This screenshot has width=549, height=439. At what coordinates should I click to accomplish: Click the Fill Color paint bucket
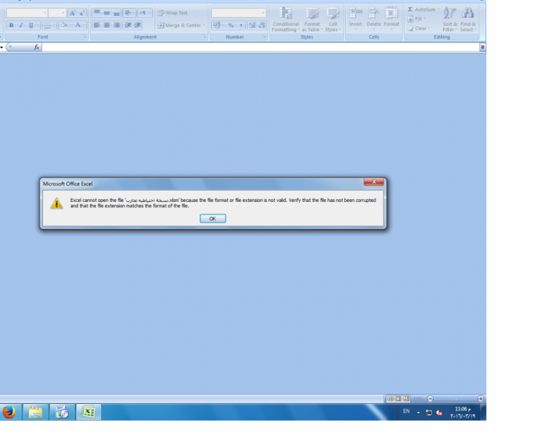click(x=64, y=25)
